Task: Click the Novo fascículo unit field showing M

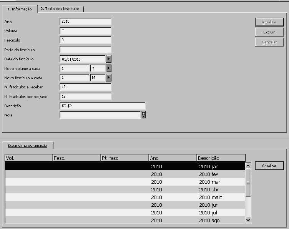Action: (98, 78)
